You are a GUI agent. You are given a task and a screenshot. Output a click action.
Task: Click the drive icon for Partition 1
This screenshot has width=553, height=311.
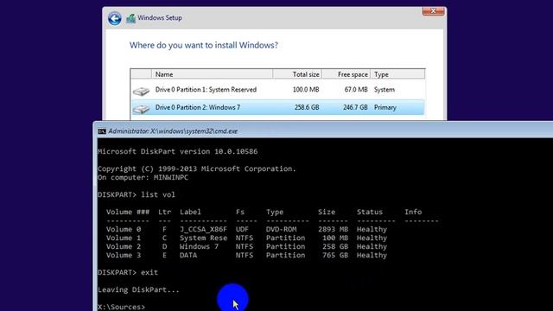point(141,92)
